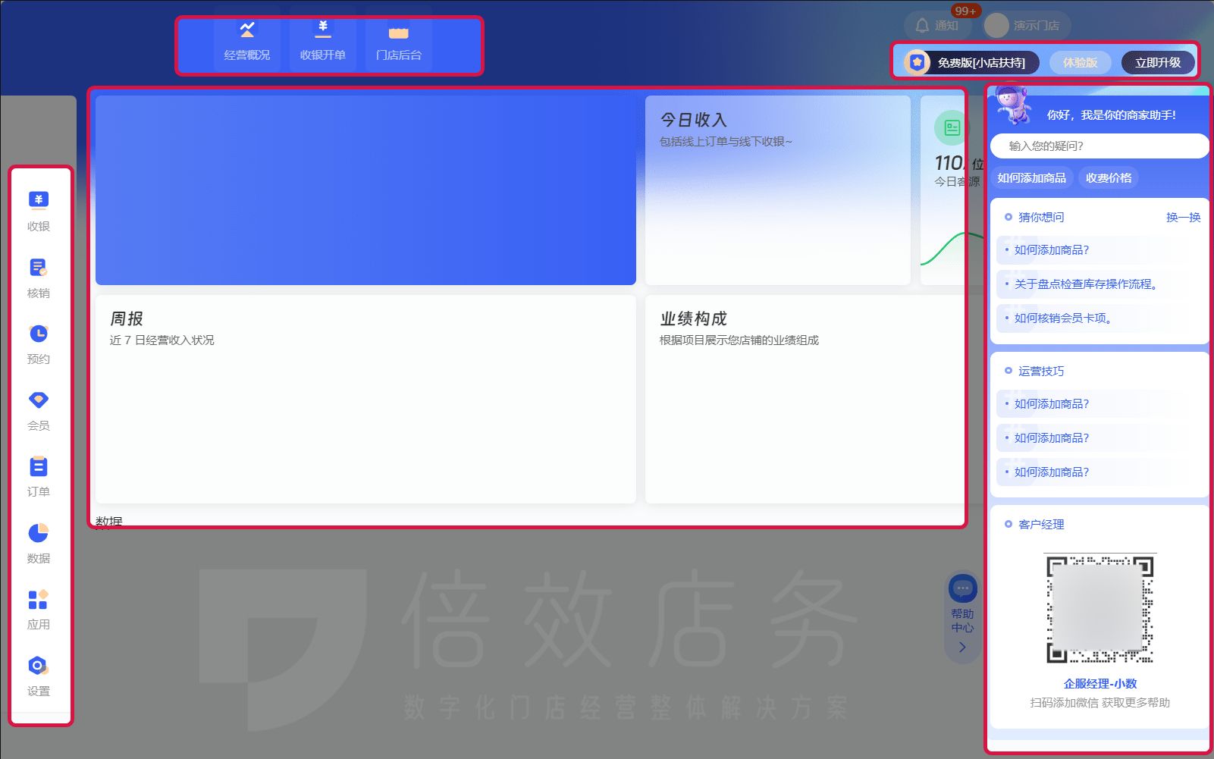1214x759 pixels.
Task: Click the floating 帮助中心 assistant icon
Action: (x=961, y=590)
